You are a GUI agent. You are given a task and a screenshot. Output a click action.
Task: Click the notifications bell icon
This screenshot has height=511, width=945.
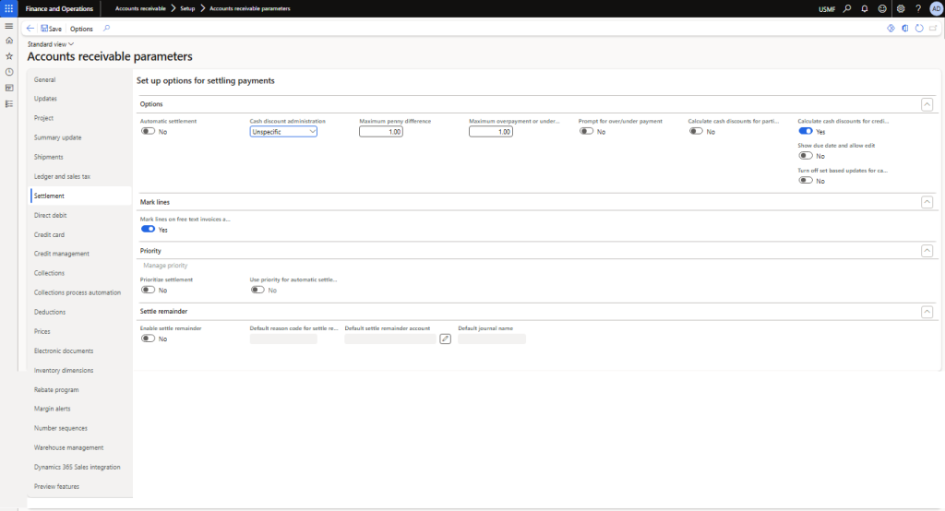(x=865, y=8)
